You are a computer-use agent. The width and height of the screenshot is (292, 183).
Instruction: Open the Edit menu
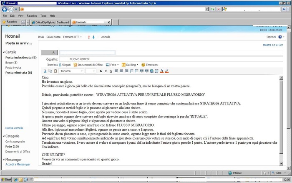12,16
